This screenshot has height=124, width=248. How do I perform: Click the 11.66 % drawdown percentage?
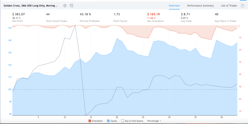pyautogui.click(x=151, y=18)
